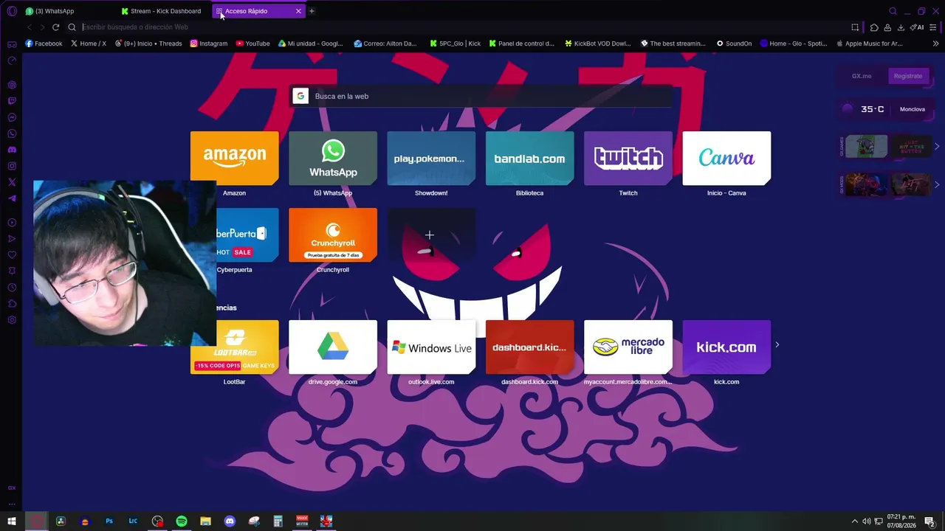
Task: Open the Twitch panel in the sidebar
Action: [x=12, y=101]
